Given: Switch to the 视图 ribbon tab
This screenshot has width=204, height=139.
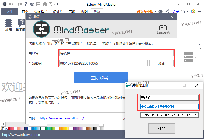Looking at the screenshot, I should coord(84,12).
